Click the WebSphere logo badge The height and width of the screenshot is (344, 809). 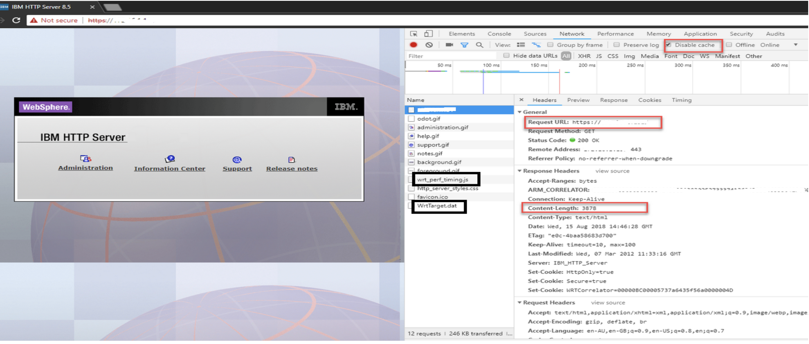click(x=45, y=107)
